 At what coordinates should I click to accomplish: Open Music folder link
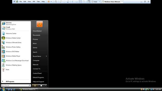pos(35,43)
